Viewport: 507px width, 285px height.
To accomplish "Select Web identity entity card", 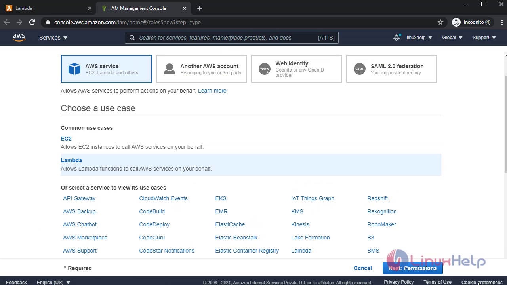I will click(297, 69).
